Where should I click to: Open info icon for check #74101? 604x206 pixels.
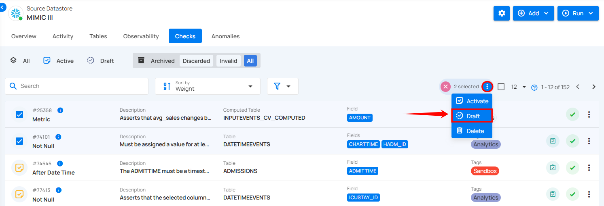(58, 137)
